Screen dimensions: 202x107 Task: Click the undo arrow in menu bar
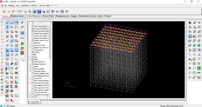(x=52, y=6)
